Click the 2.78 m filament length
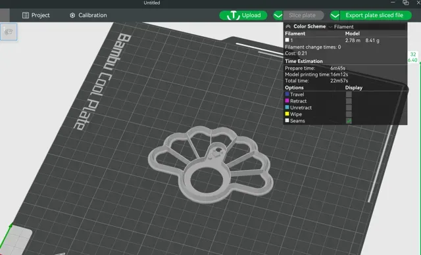The height and width of the screenshot is (255, 421). pos(353,41)
